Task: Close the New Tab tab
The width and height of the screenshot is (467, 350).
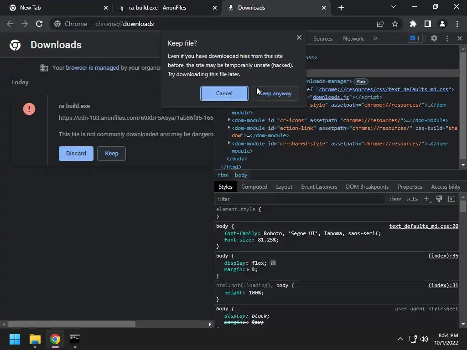Action: [106, 8]
